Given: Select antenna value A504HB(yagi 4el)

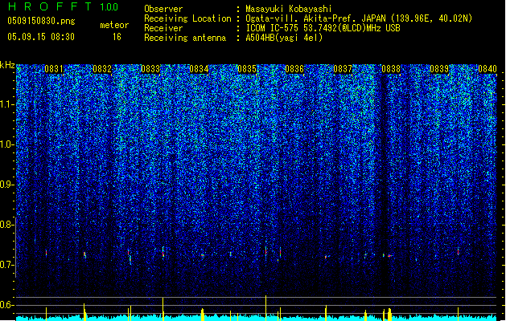Looking at the screenshot, I should pyautogui.click(x=284, y=38).
